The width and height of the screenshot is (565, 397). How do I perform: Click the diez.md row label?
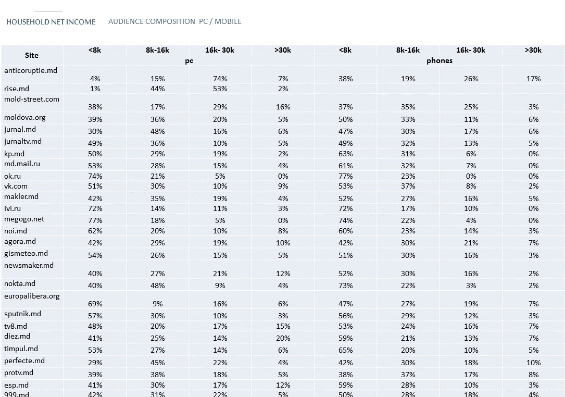17,337
